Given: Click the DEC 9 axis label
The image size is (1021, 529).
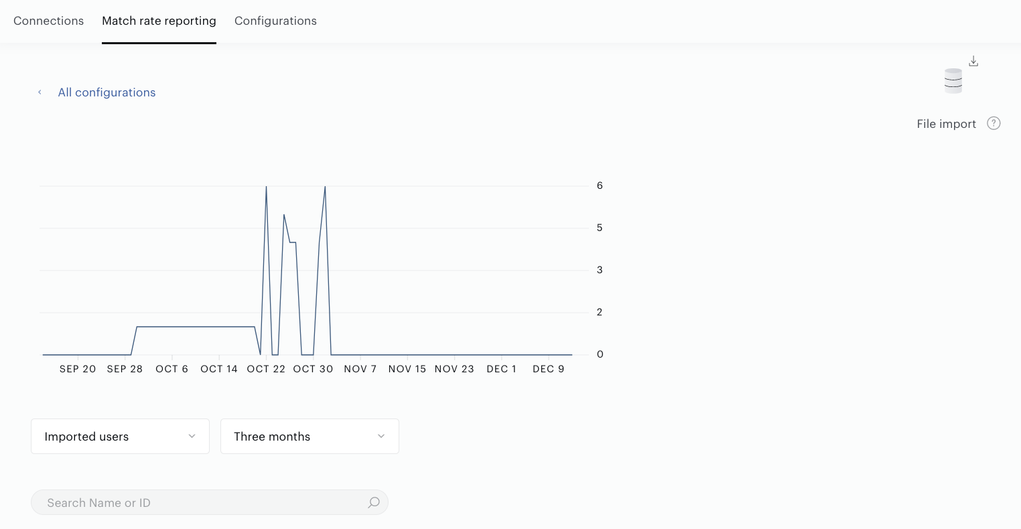Looking at the screenshot, I should (x=549, y=369).
